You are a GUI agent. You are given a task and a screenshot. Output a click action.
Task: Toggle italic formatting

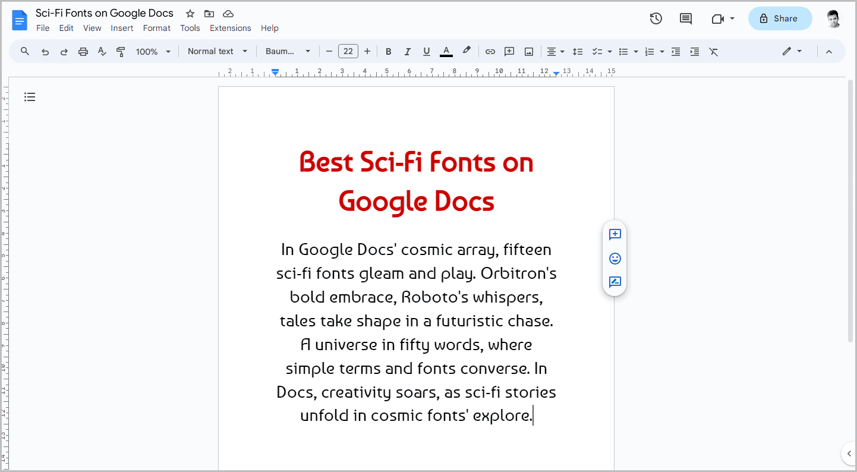point(407,51)
